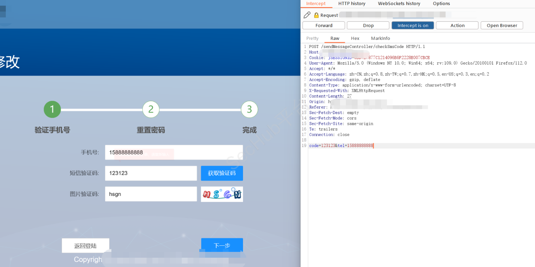Select the Options tab
The image size is (535, 267).
441,3
